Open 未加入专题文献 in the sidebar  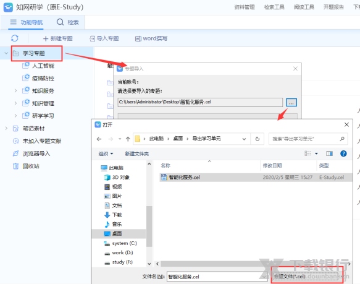click(42, 141)
